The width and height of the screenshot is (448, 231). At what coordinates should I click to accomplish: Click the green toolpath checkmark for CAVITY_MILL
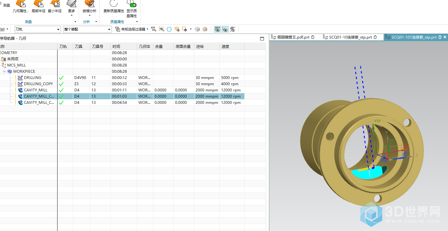[61, 90]
